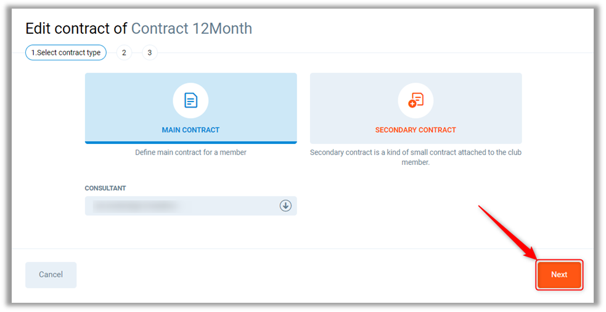
Task: Click the Secondary Contract orange icon
Action: 416,100
